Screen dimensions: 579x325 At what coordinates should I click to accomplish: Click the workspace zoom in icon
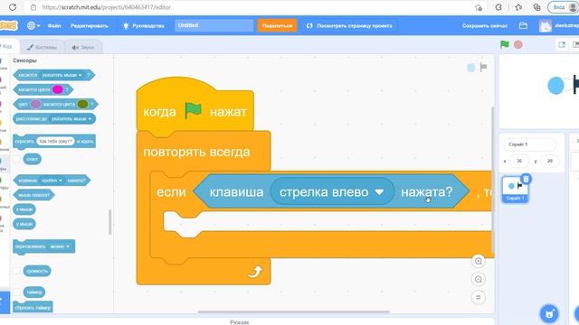tap(479, 261)
